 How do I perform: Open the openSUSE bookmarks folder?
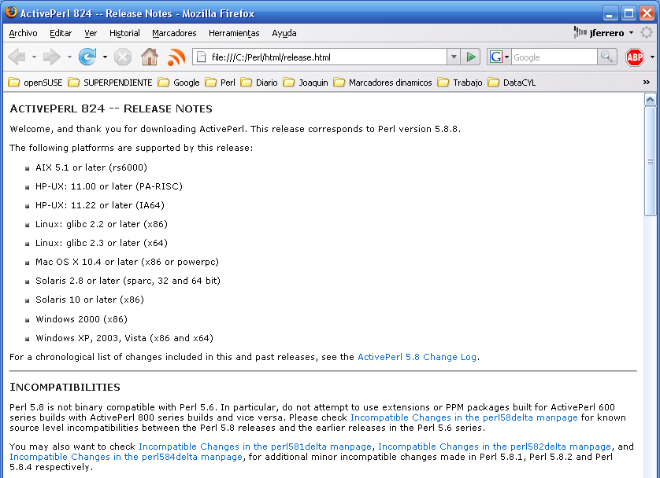[x=35, y=83]
